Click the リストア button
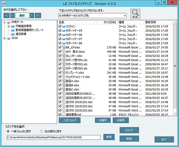This screenshot has width=179, height=147. tap(129, 130)
